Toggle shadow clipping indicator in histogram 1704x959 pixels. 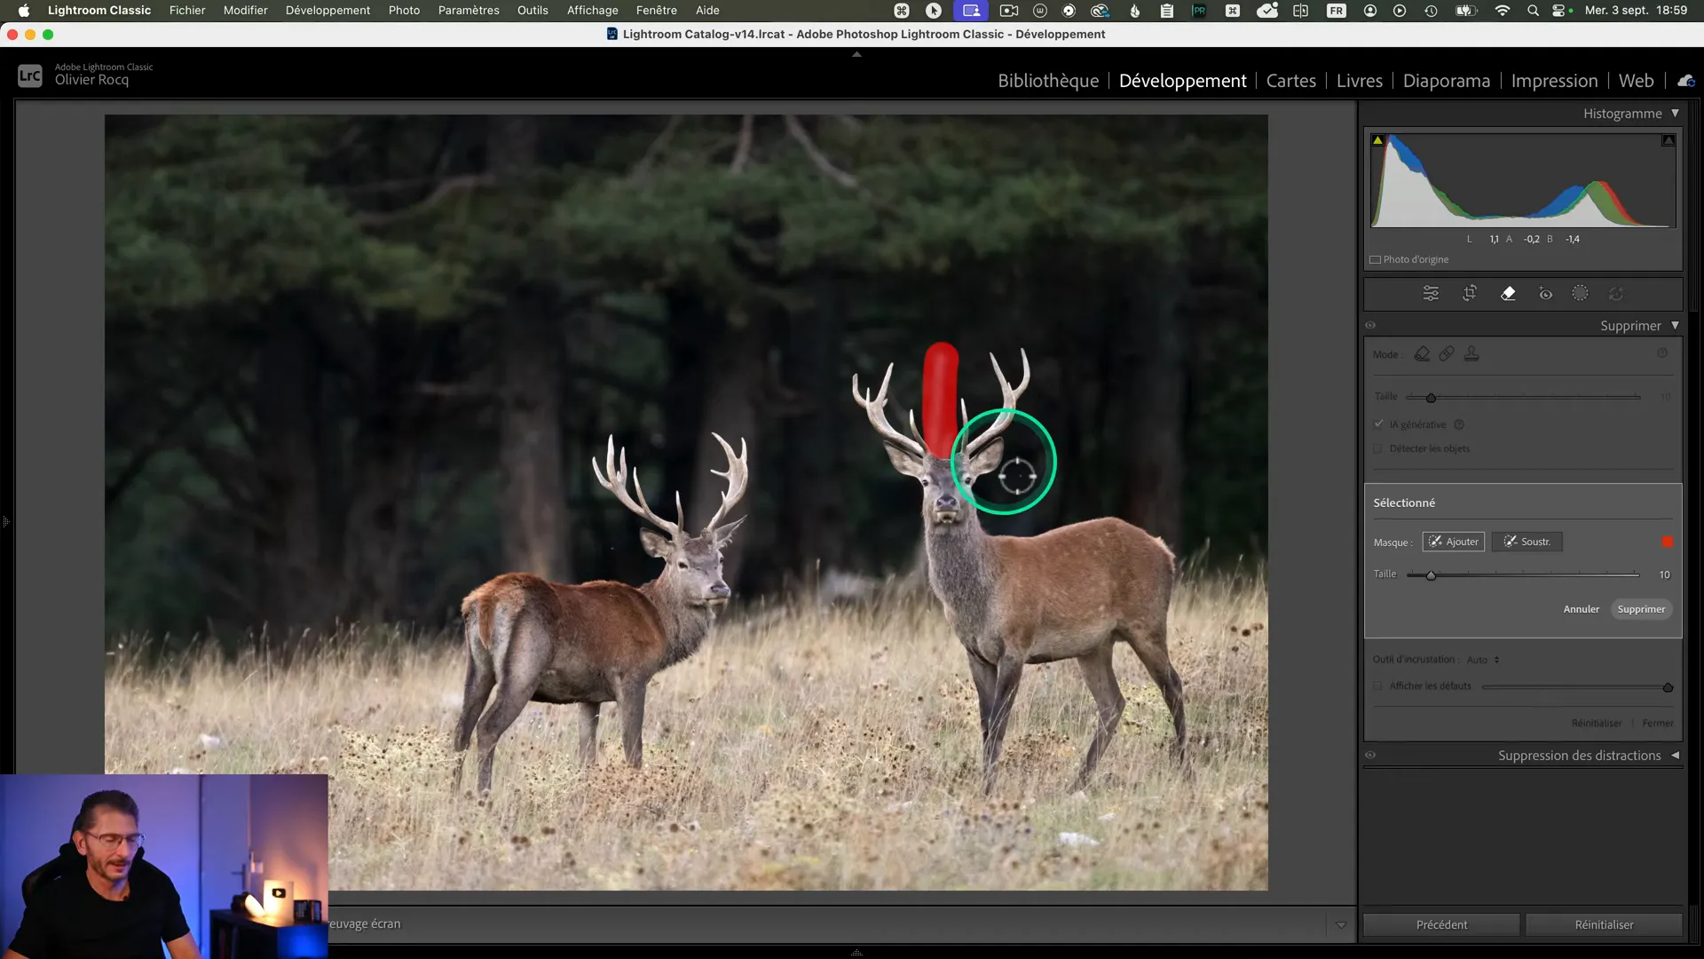[1377, 140]
